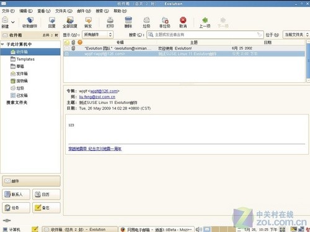Click the 删除 (Delete) toolbar icon
Image resolution: width=310 pixels, height=232 pixels.
coord(128,20)
